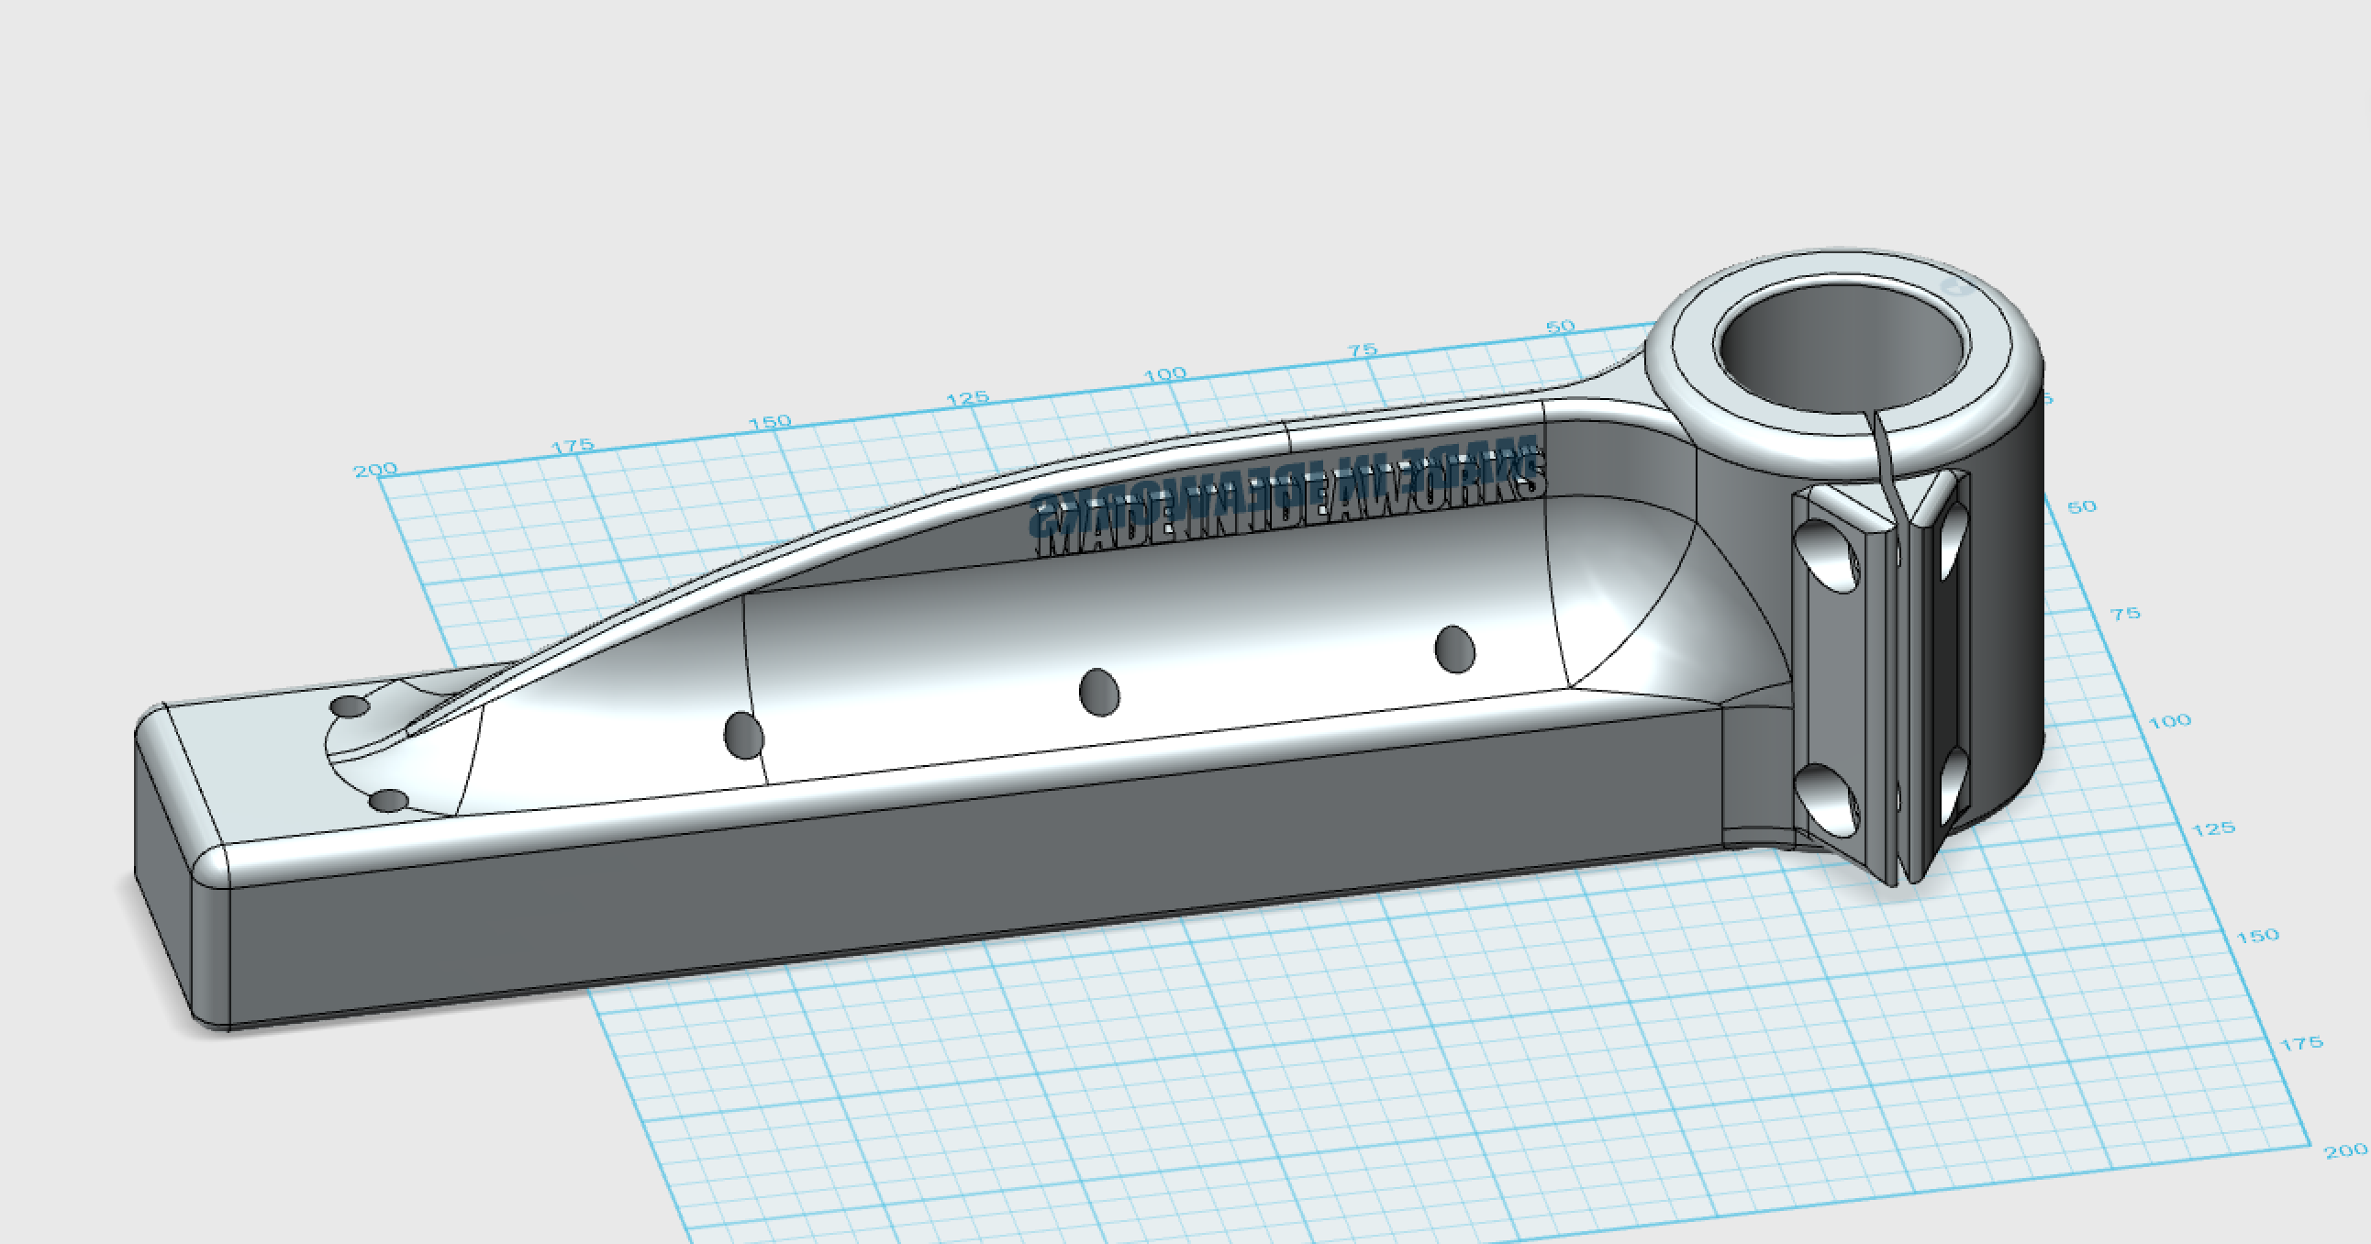2371x1244 pixels.
Task: Select the channel hole nearest the clamp
Action: [x=1454, y=649]
